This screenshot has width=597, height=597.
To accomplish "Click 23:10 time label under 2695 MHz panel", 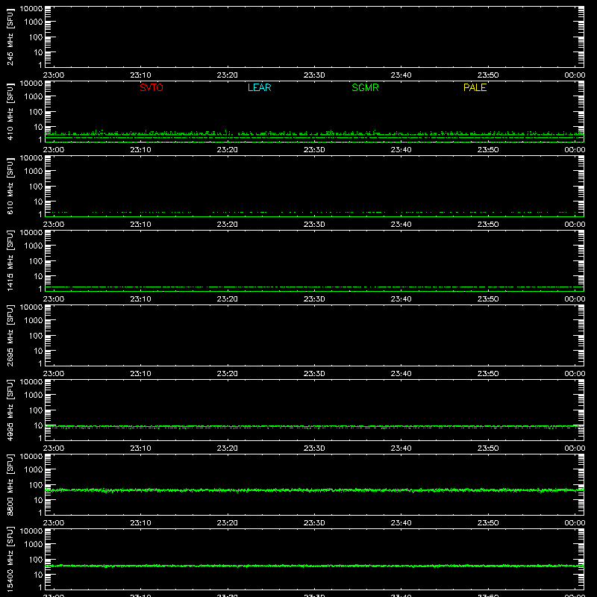I will [x=140, y=374].
